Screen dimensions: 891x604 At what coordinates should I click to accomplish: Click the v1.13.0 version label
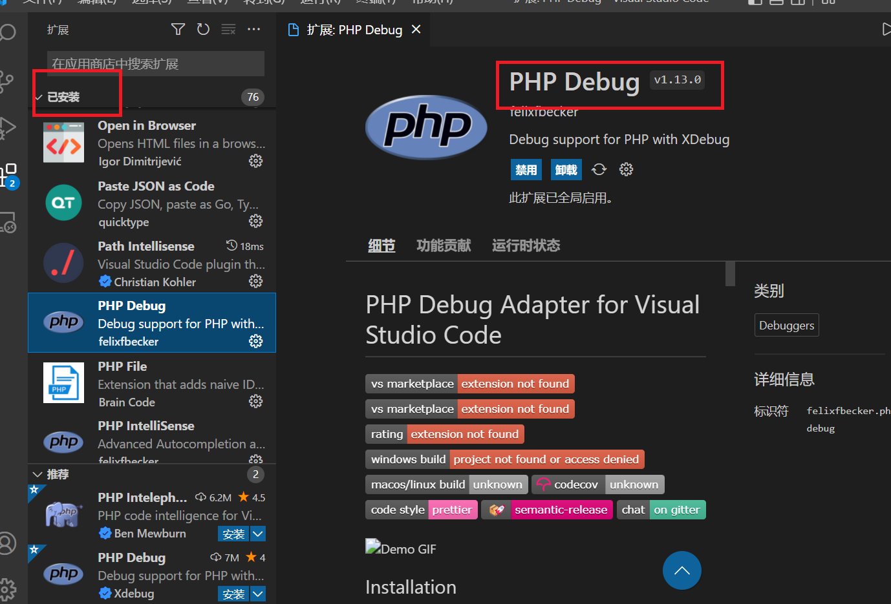pyautogui.click(x=678, y=79)
